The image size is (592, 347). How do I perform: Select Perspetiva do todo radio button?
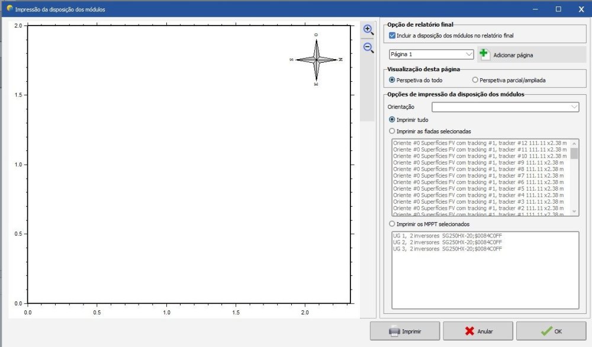(392, 80)
